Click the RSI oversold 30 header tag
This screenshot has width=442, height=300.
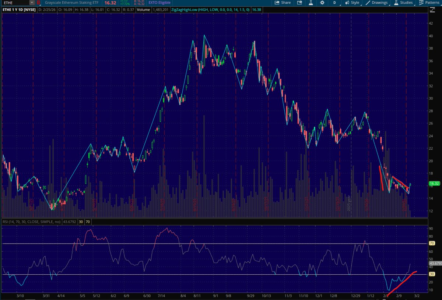(81, 222)
